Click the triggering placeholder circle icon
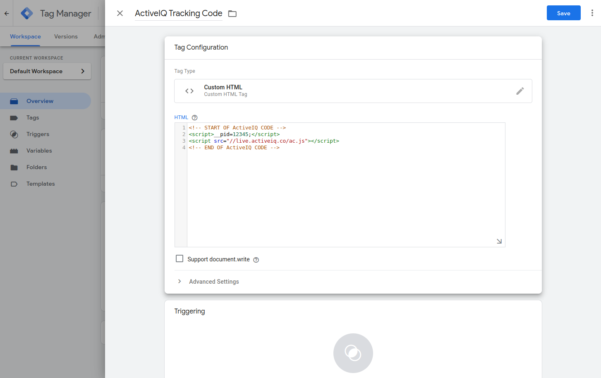 coord(353,353)
